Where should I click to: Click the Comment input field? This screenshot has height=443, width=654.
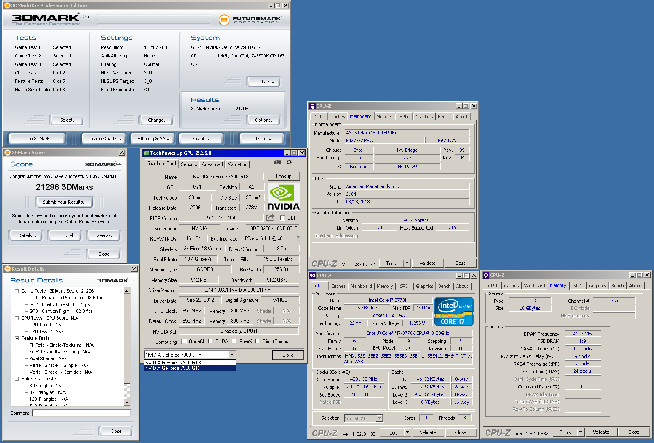click(81, 413)
